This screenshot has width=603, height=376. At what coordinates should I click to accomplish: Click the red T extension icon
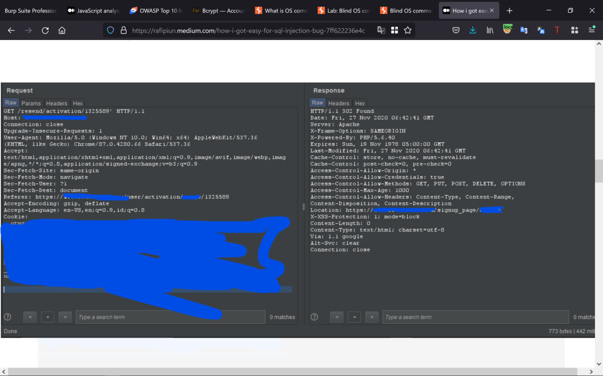(x=557, y=31)
